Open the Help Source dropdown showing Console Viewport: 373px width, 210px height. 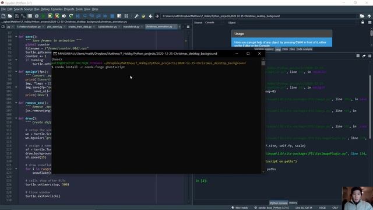(x=214, y=23)
